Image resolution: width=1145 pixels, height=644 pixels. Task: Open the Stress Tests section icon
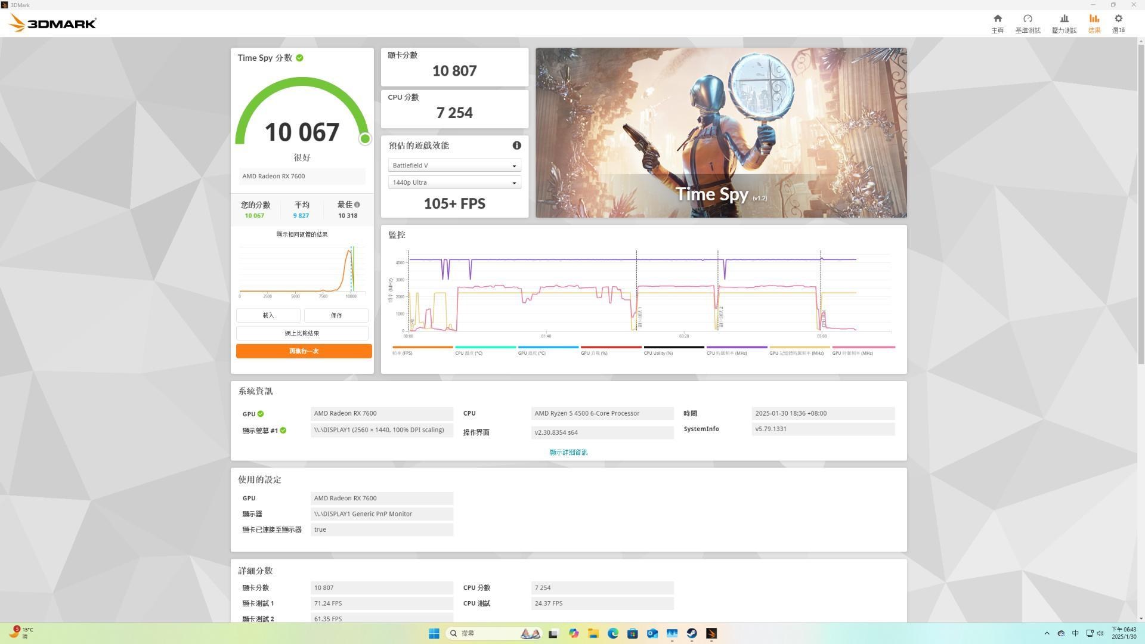click(x=1064, y=18)
